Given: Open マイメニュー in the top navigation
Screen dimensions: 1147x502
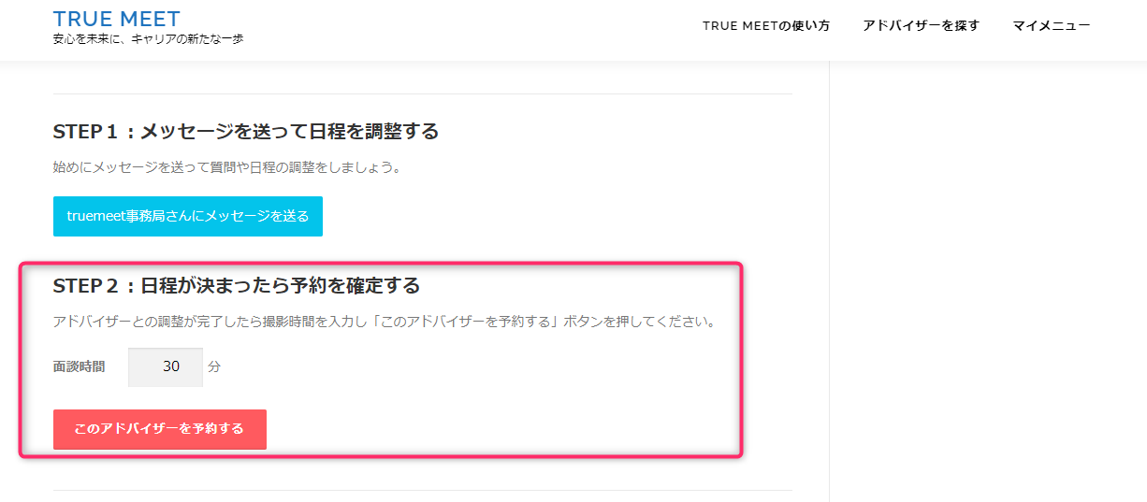Looking at the screenshot, I should point(1051,25).
